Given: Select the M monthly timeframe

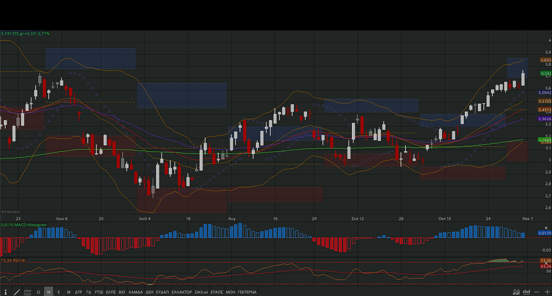Looking at the screenshot, I should coord(69,292).
